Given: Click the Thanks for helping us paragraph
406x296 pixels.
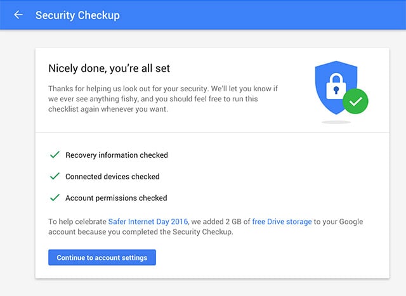Looking at the screenshot, I should (x=163, y=99).
